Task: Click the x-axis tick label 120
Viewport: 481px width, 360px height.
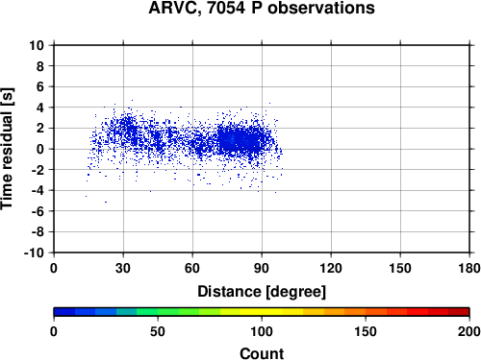Action: (331, 268)
